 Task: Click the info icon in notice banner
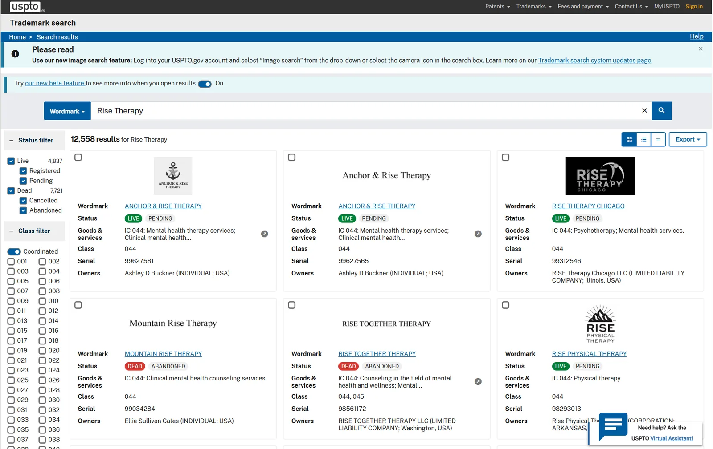(x=15, y=54)
